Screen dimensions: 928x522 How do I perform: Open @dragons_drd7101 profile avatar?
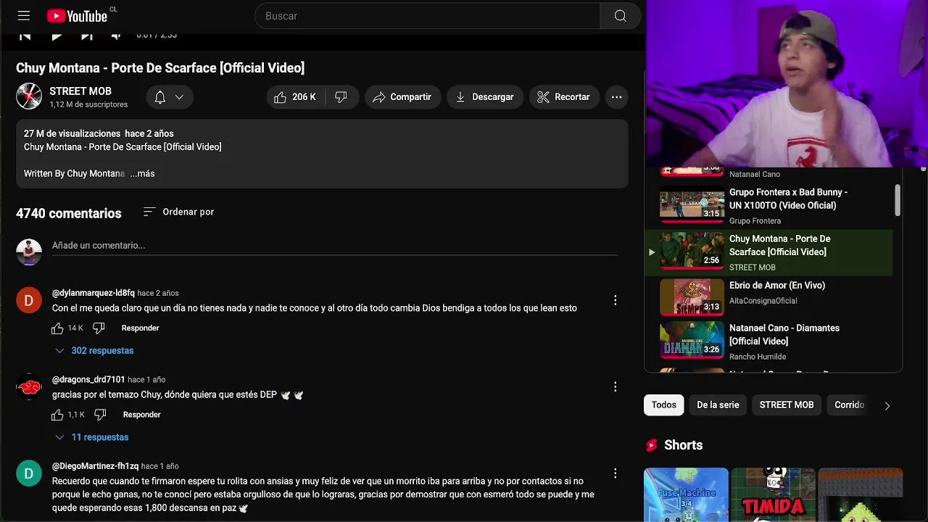click(x=29, y=387)
